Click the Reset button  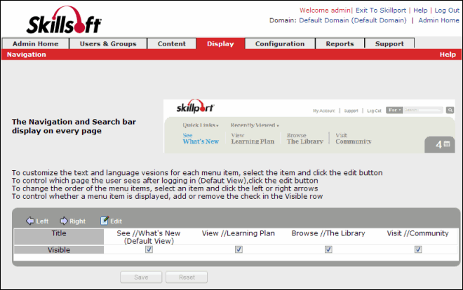[187, 277]
